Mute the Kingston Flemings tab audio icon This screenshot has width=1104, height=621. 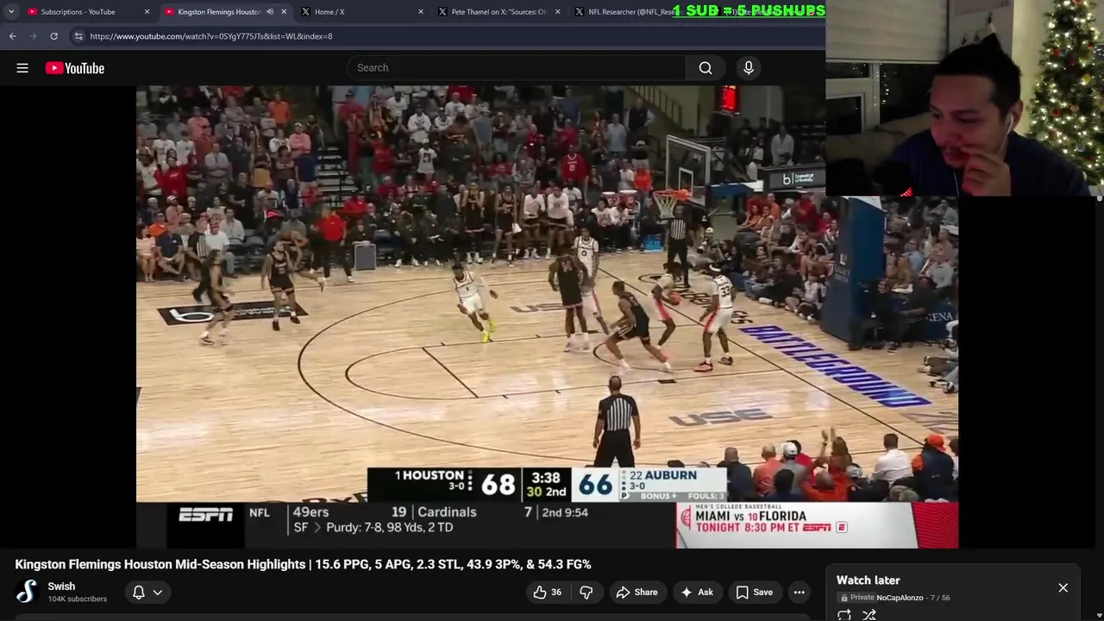270,12
